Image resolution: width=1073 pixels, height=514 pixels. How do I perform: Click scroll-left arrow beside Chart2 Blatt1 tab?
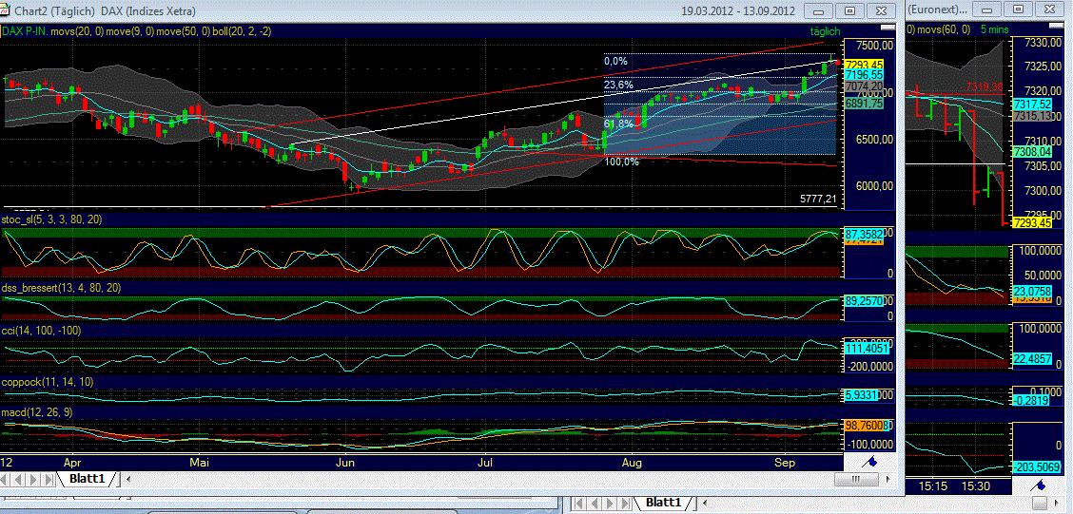point(128,479)
